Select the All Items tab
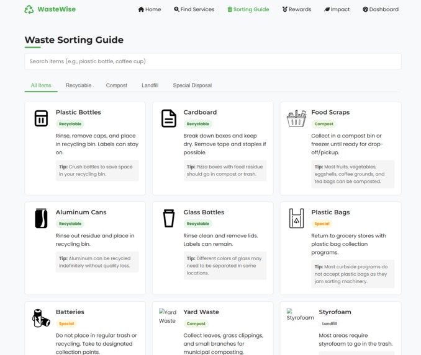 [x=41, y=85]
